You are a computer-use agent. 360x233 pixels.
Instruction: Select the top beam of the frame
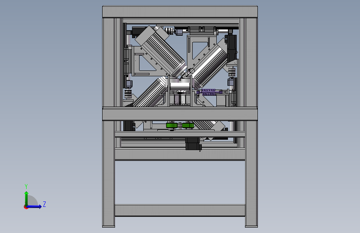pyautogui.click(x=180, y=12)
